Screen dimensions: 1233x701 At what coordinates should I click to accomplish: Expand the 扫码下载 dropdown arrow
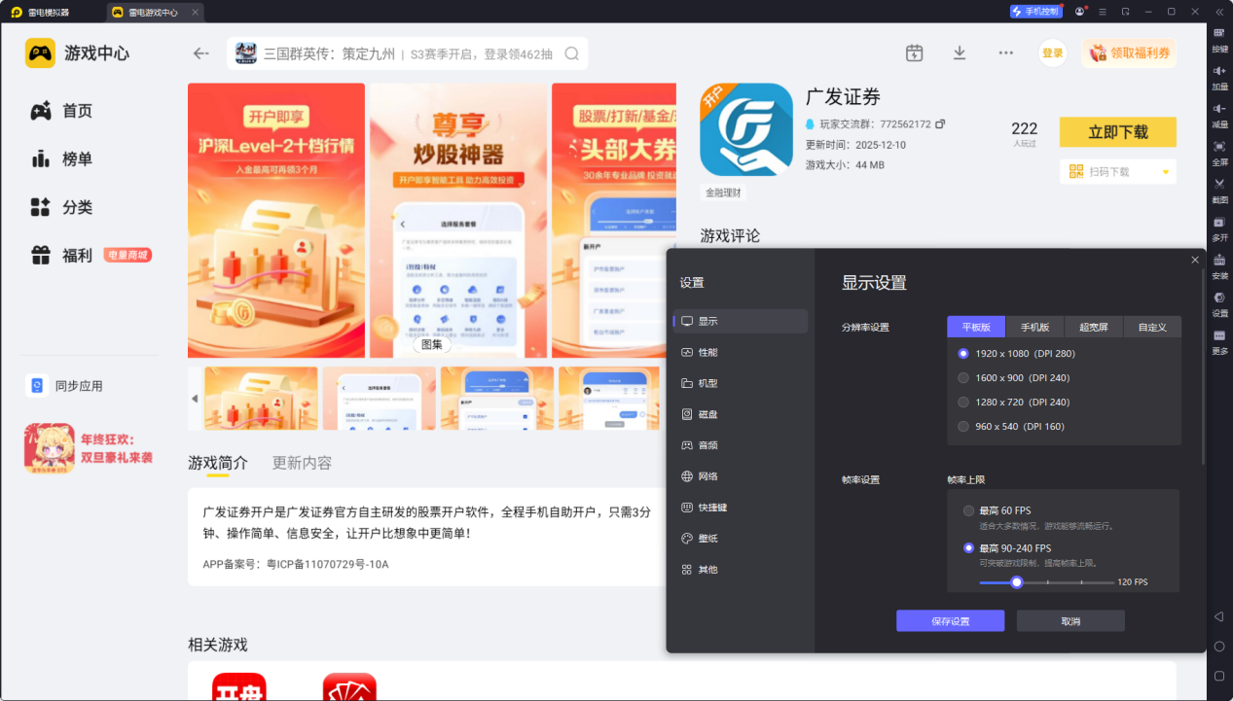pyautogui.click(x=1165, y=172)
